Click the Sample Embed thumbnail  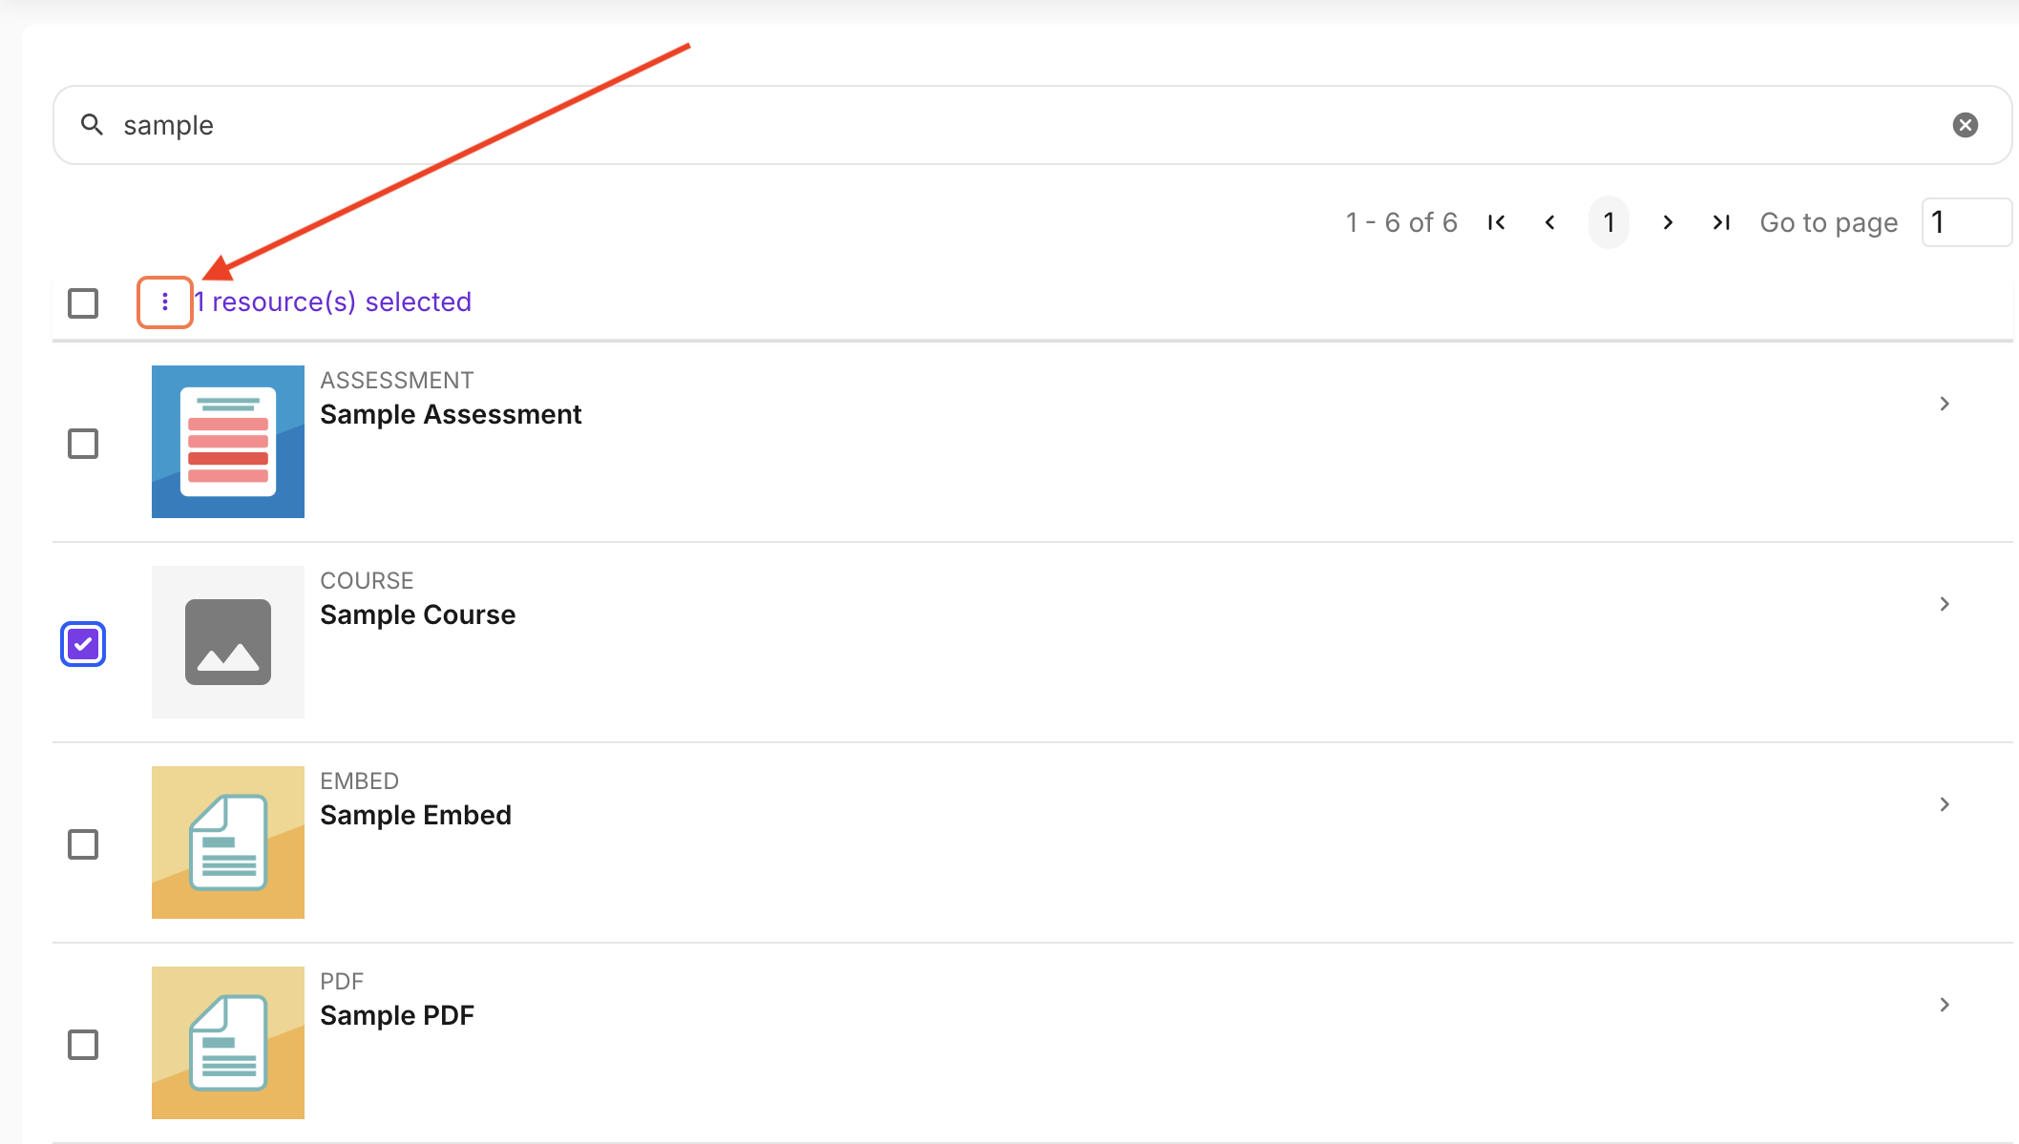point(228,842)
